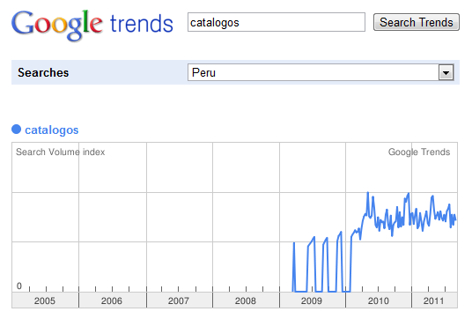Image resolution: width=472 pixels, height=319 pixels.
Task: Click the highest 2010 peak on graph
Action: (x=368, y=193)
